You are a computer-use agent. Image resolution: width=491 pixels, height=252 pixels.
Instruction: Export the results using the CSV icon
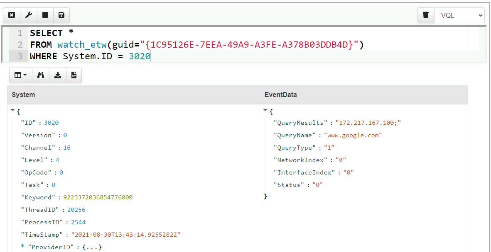point(74,75)
